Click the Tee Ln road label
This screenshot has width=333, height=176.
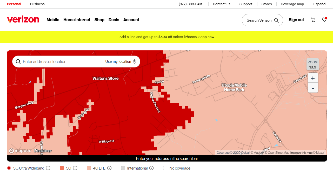click(x=159, y=82)
